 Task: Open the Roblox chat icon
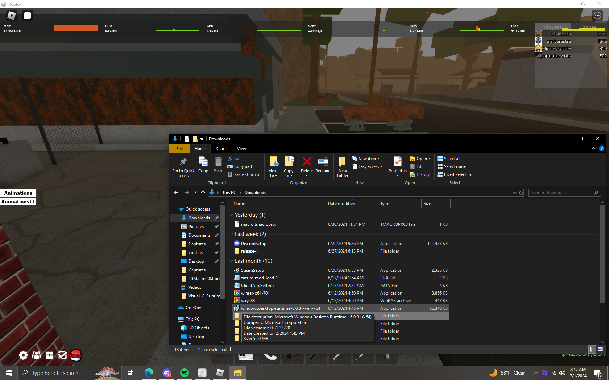tap(28, 16)
